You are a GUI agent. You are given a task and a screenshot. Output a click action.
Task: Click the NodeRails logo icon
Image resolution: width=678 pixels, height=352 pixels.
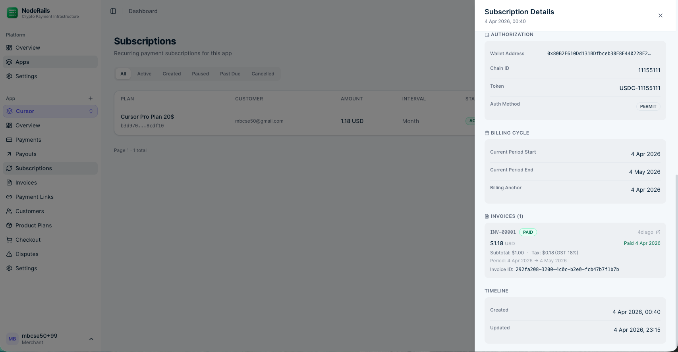pos(12,13)
